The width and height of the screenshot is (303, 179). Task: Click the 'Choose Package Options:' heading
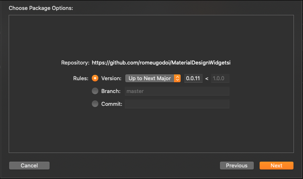click(41, 8)
